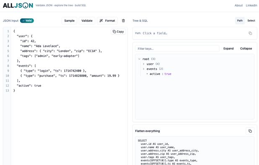Click the copy icon in the Path bar
259x165 pixels.
tap(250, 33)
